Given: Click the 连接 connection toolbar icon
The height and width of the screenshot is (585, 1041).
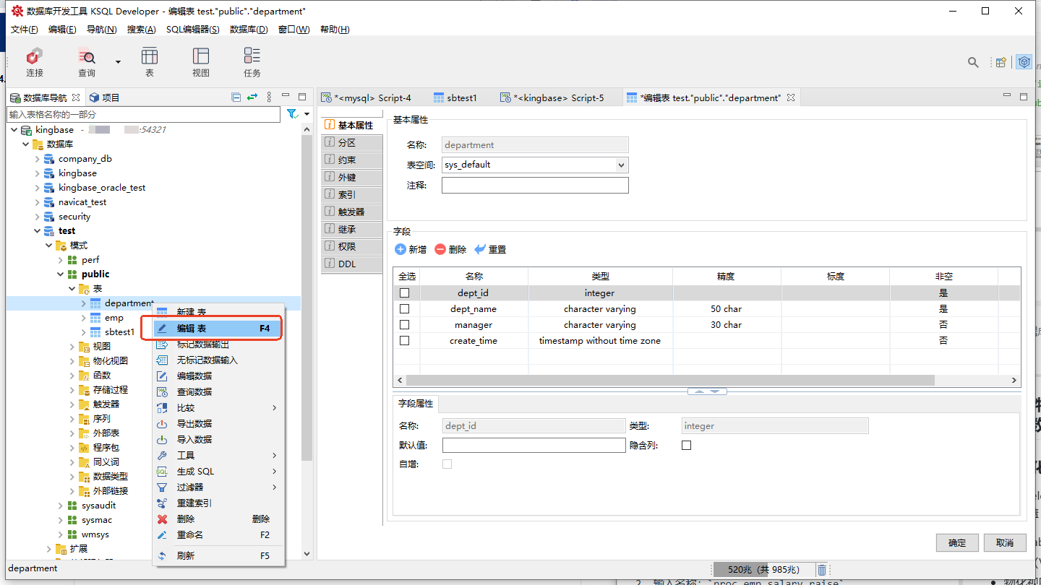Looking at the screenshot, I should coord(35,57).
